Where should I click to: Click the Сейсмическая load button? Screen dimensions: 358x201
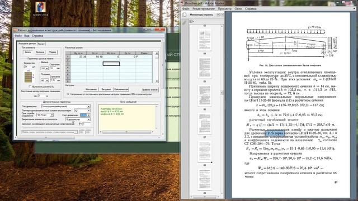pos(121,89)
